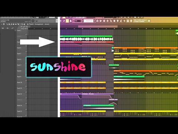Click the icon right of the plug icon
The image size is (178, 134).
pos(121,21)
